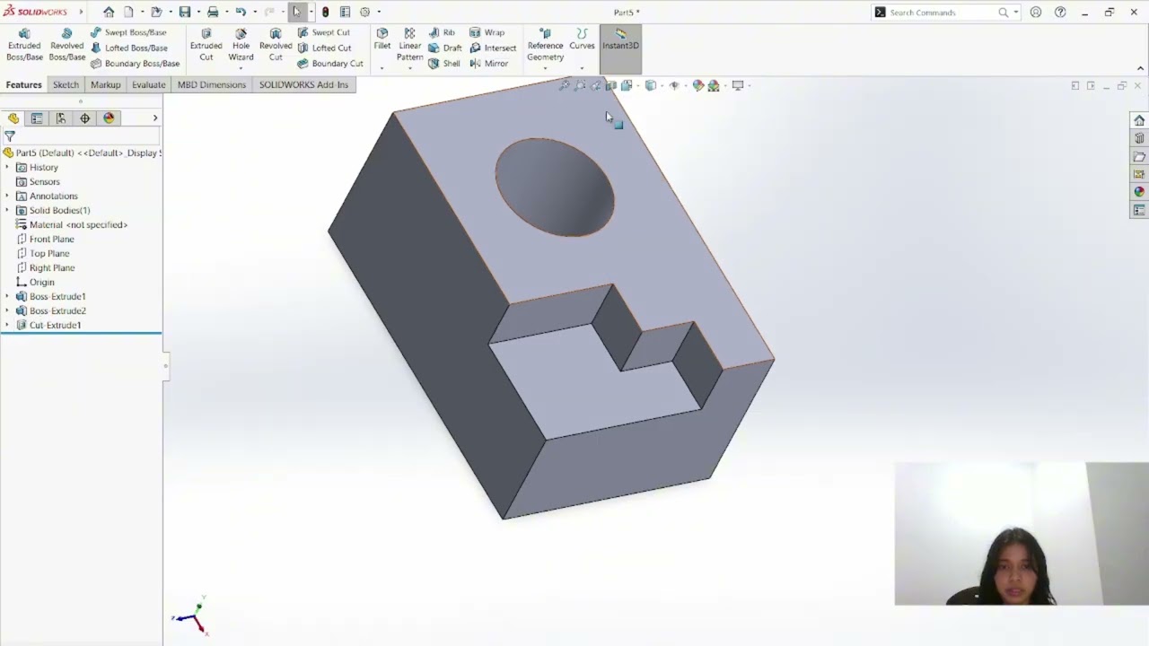
Task: Open the DimXpertManager tab icon
Action: pyautogui.click(x=85, y=118)
